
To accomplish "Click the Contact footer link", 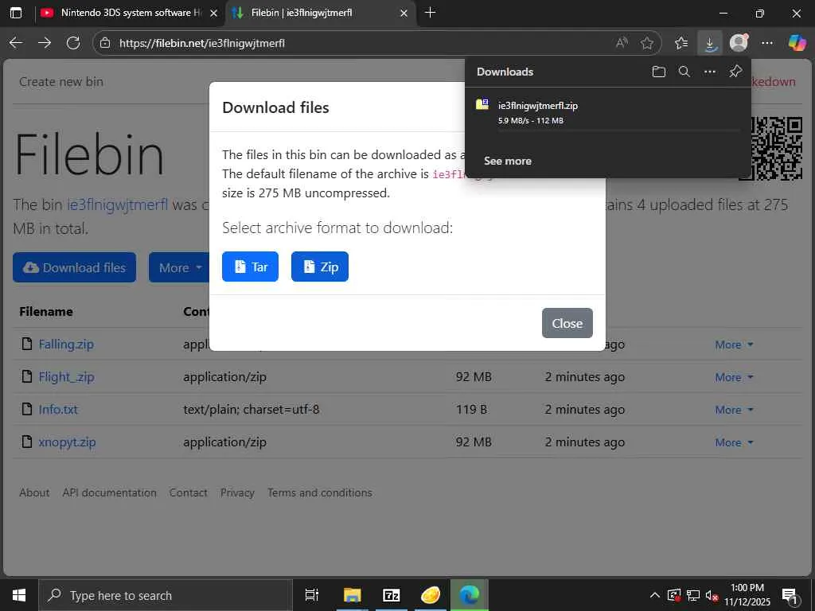I will pos(188,492).
